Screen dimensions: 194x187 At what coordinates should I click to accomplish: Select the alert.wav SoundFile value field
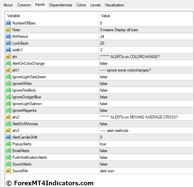146,171
